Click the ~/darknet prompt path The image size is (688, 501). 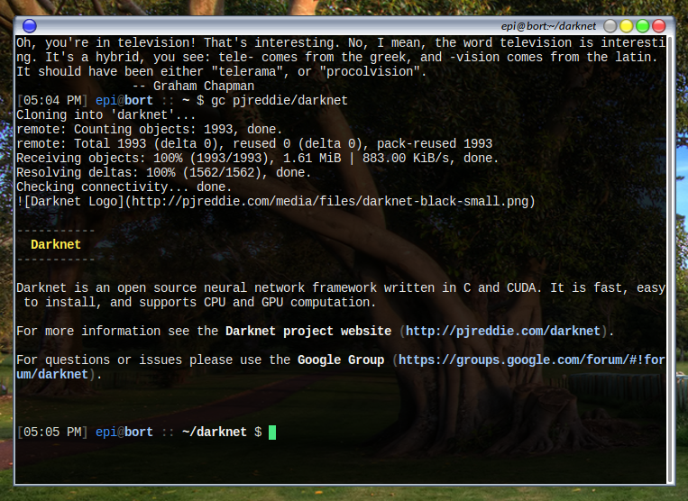214,433
